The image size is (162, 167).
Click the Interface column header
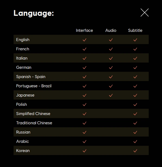coord(84,30)
